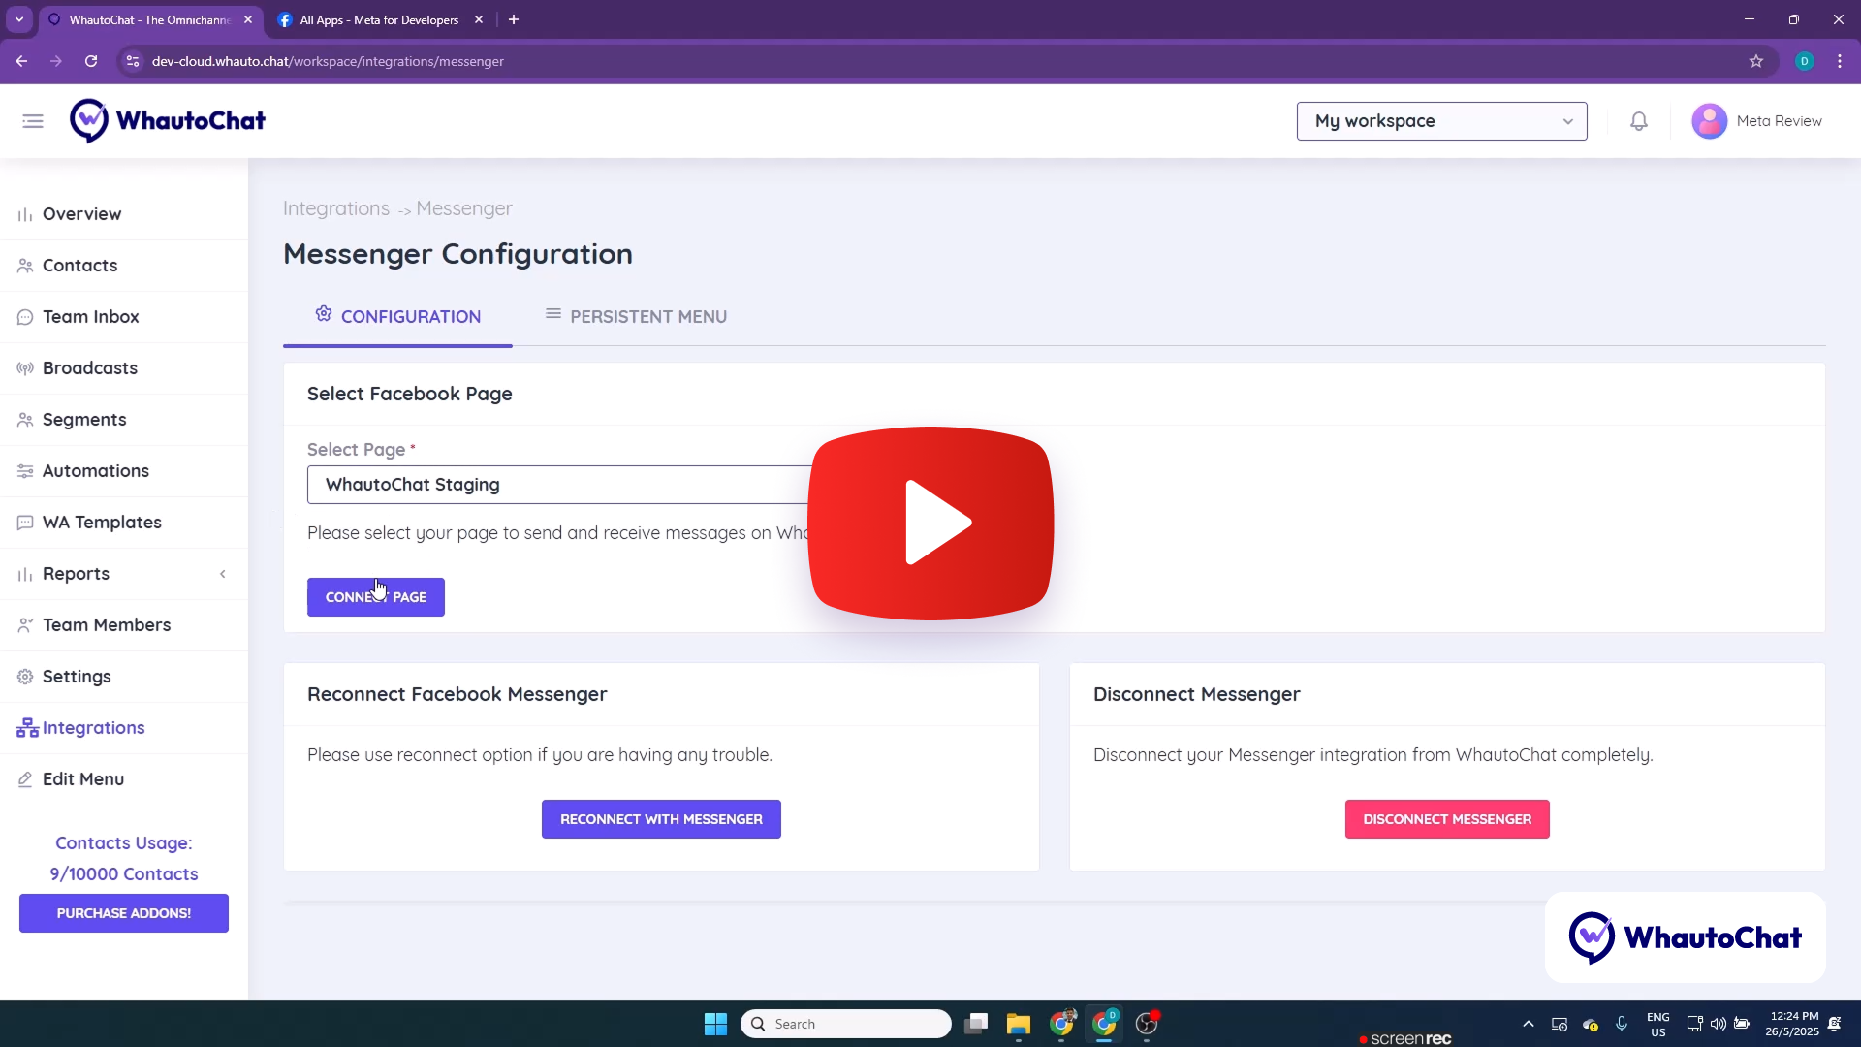The width and height of the screenshot is (1861, 1047).
Task: Expand the My workspace dropdown
Action: coord(1441,121)
